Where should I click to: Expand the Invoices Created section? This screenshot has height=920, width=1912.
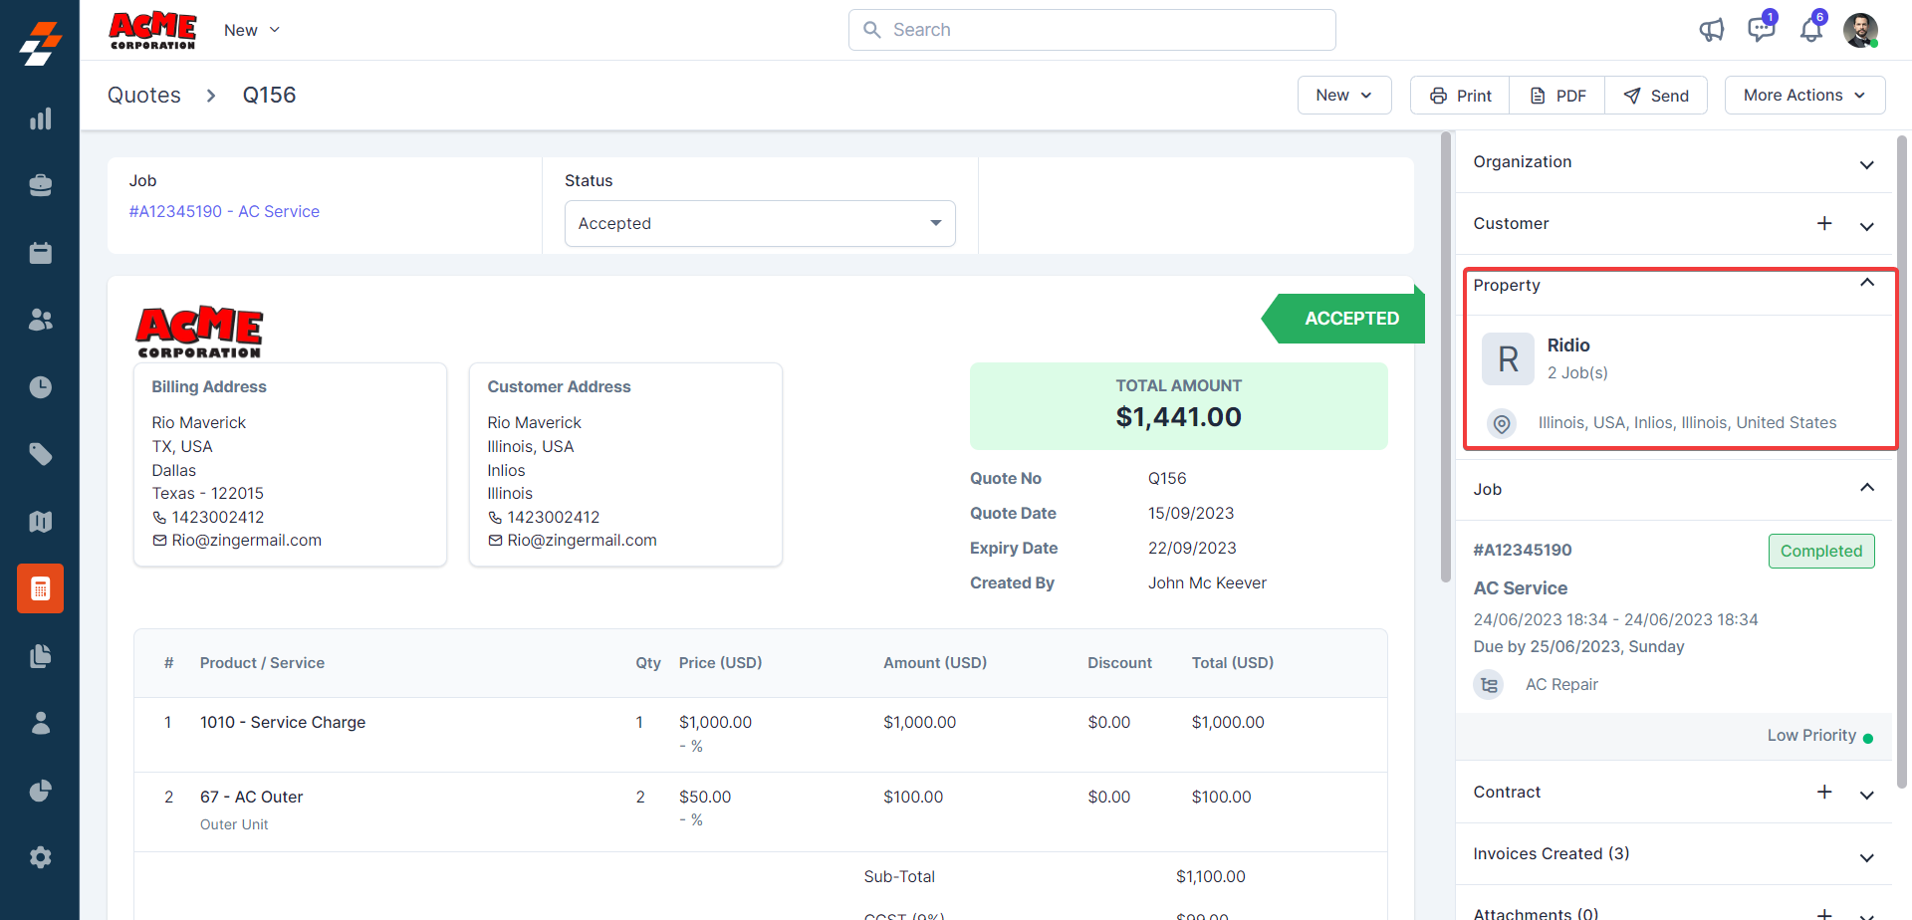(x=1866, y=856)
